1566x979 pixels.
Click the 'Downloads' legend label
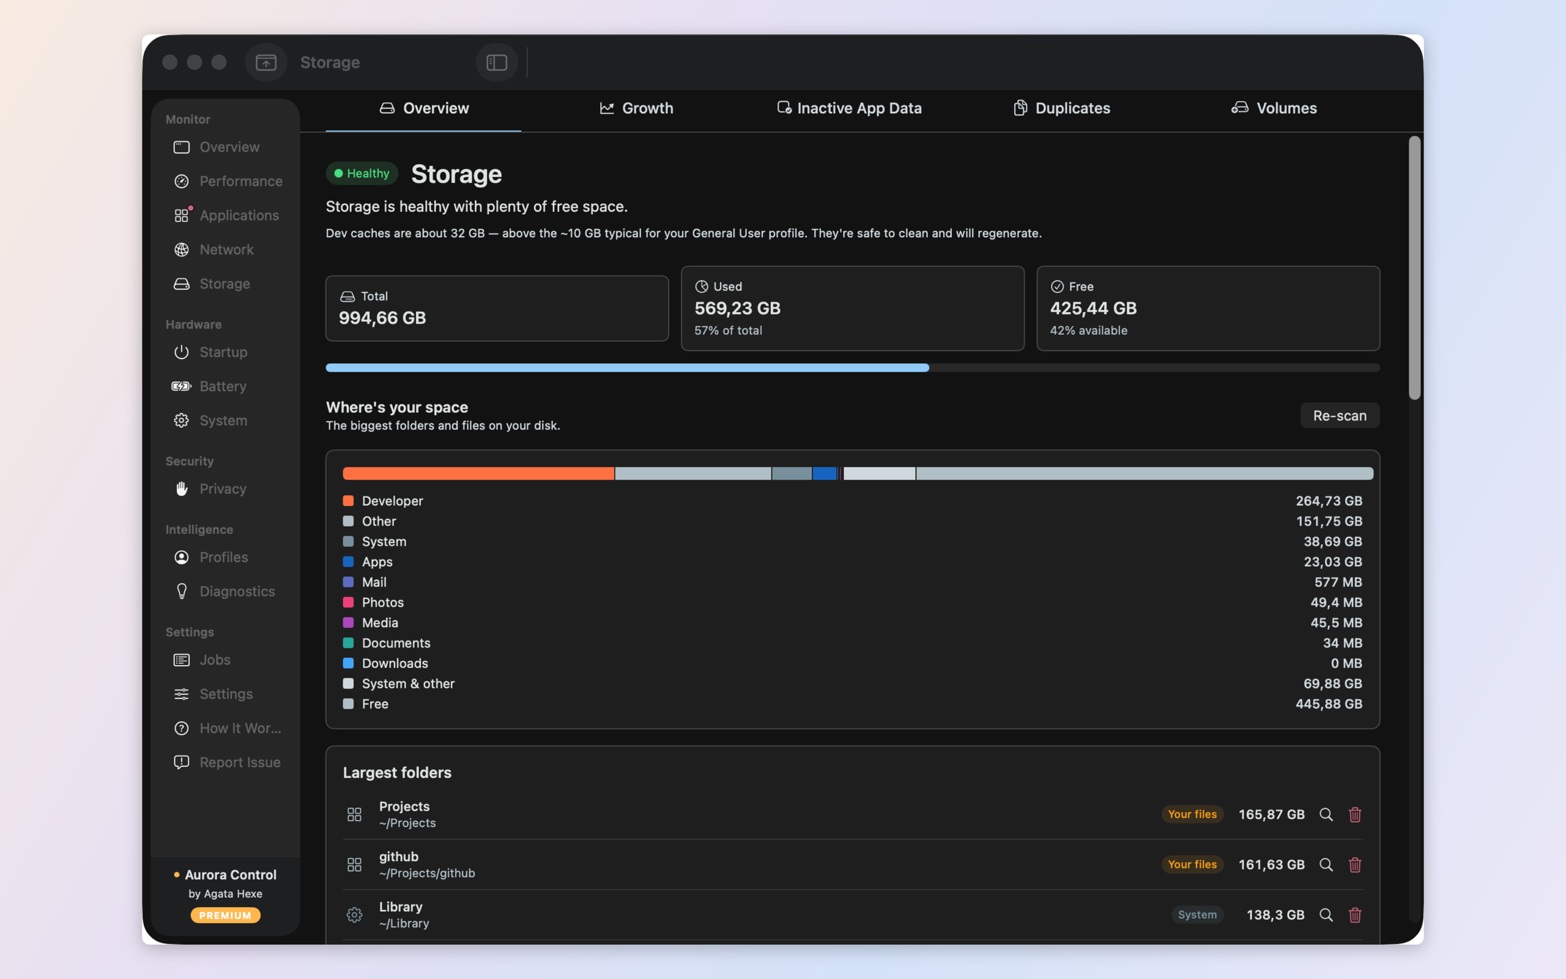(x=395, y=663)
